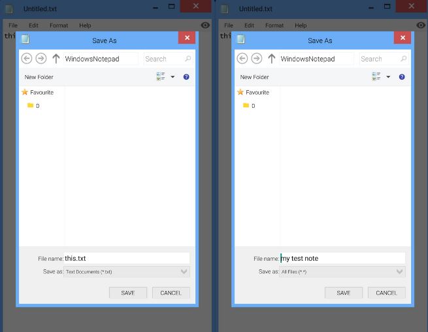Click New Folder in the left Save As dialog
428x332 pixels.
(39, 77)
